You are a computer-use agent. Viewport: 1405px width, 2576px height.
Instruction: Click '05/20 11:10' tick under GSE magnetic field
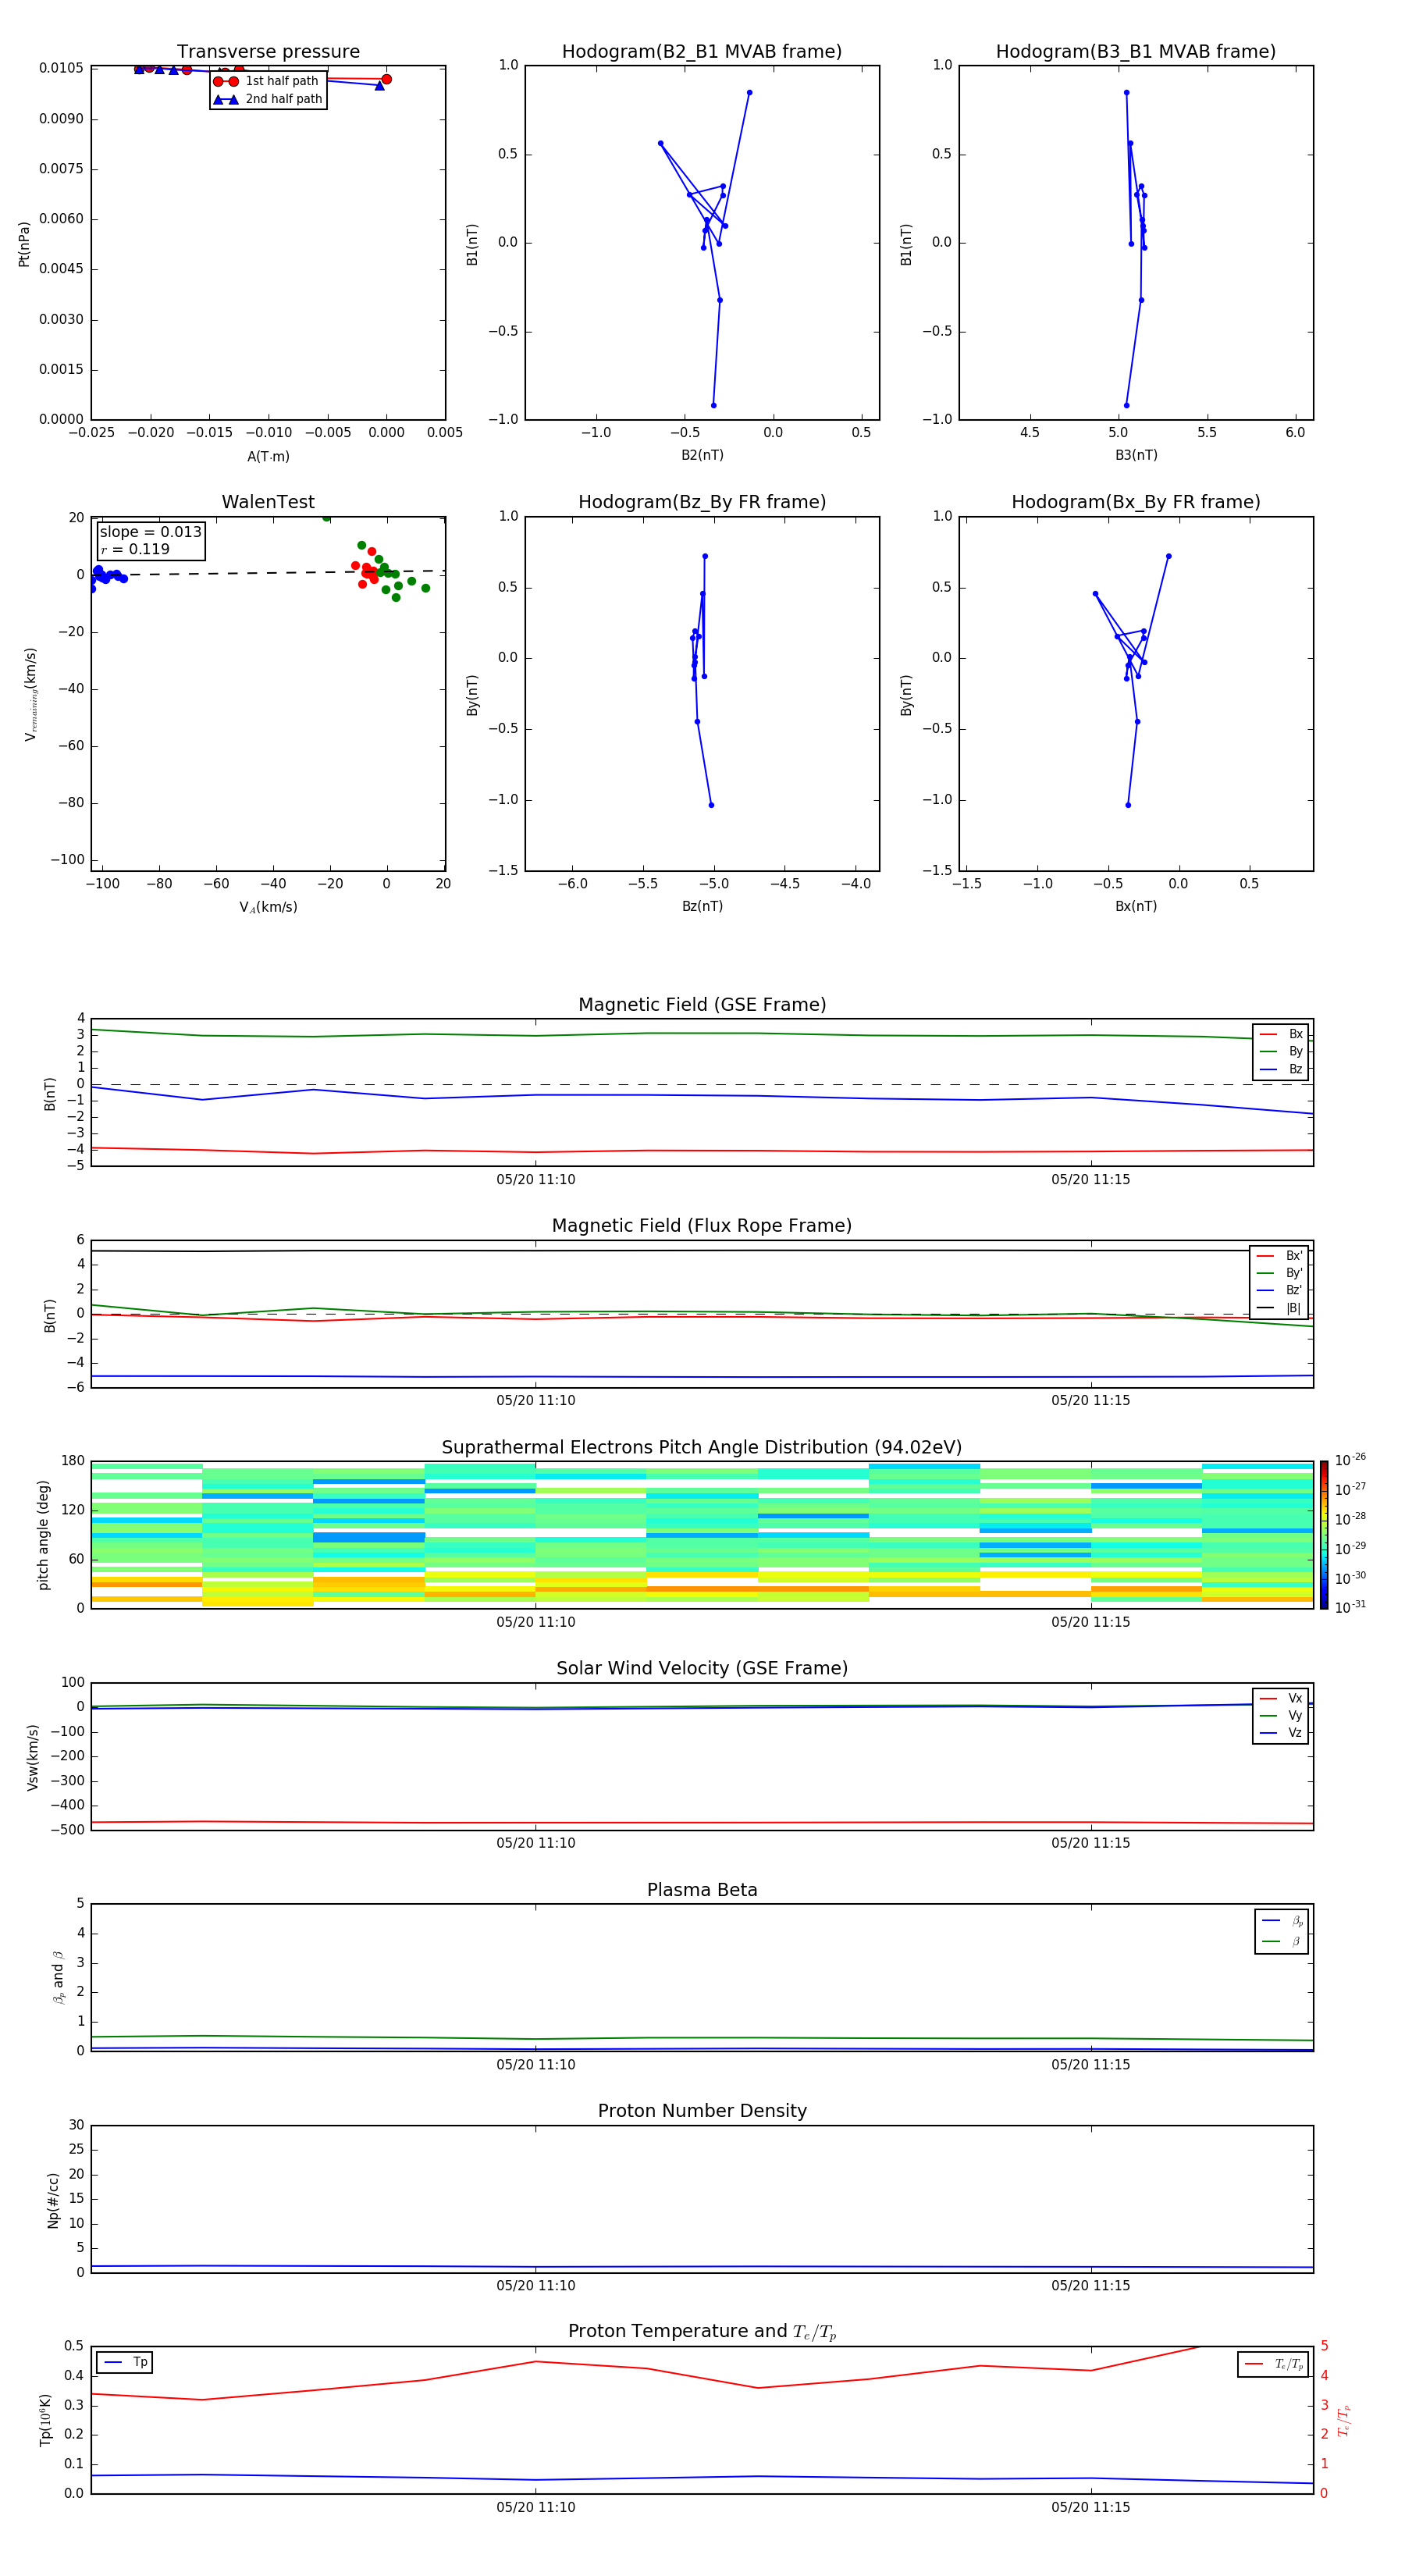tap(535, 1180)
